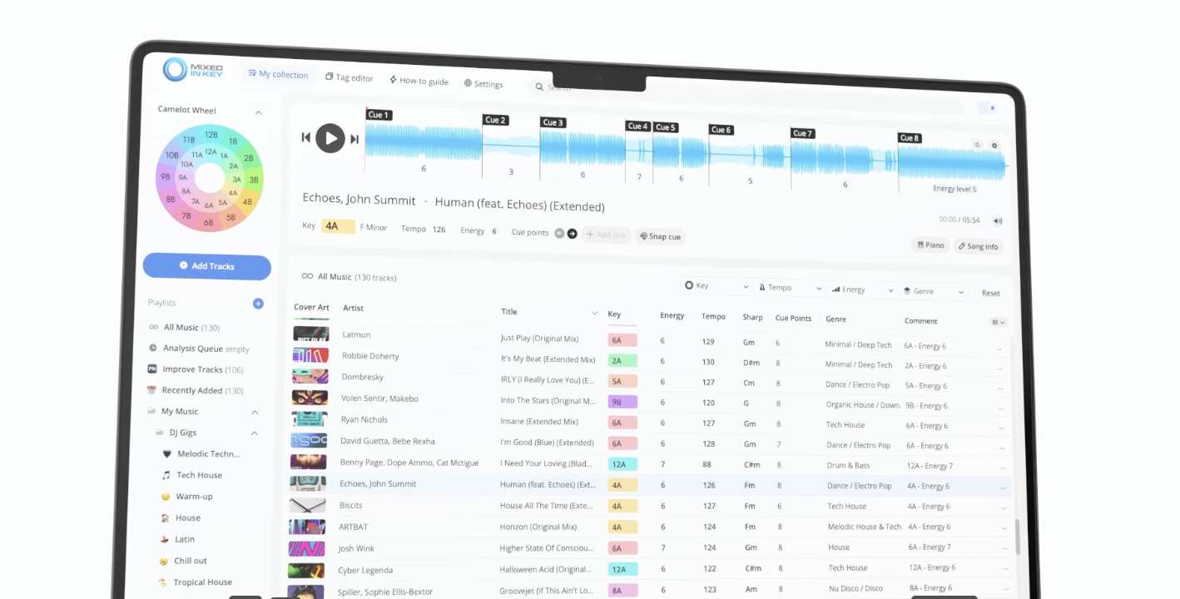The width and height of the screenshot is (1180, 599).
Task: Jump to the next cue point arrow
Action: pyautogui.click(x=572, y=234)
